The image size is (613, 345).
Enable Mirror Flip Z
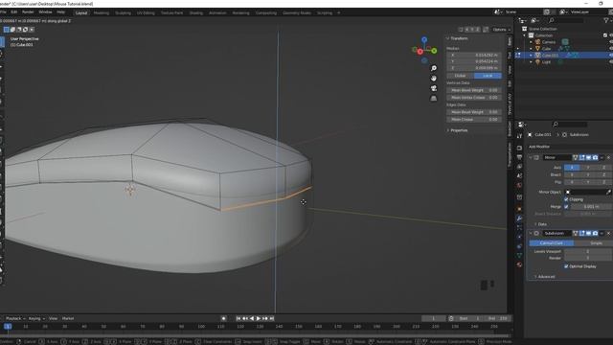(x=604, y=182)
